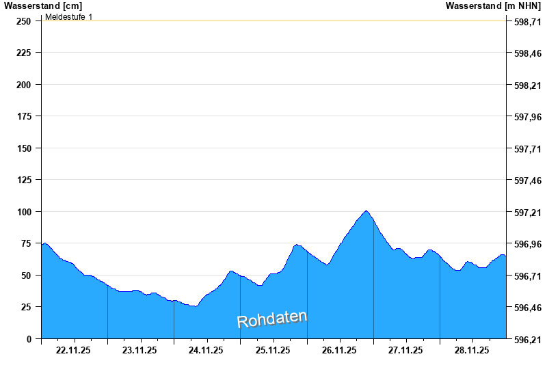The width and height of the screenshot is (547, 376).
Task: Click the 50 value on left axis
Action: pyautogui.click(x=26, y=276)
